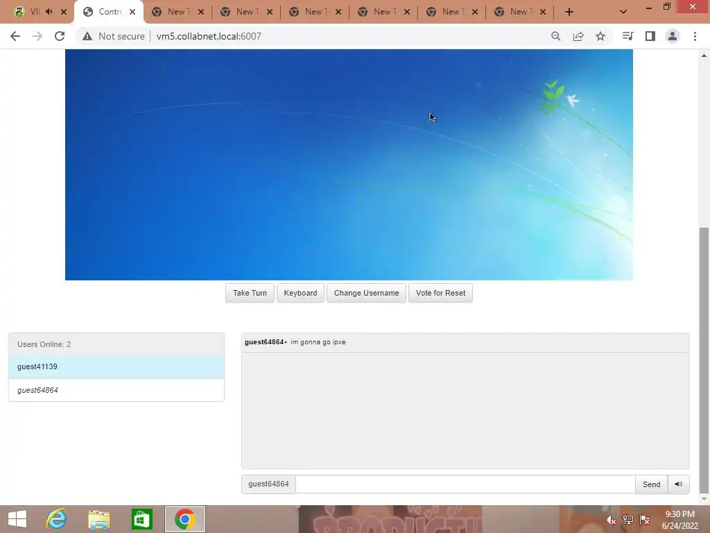Image resolution: width=710 pixels, height=533 pixels.
Task: Open the tab search dropdown chevron
Action: [623, 12]
